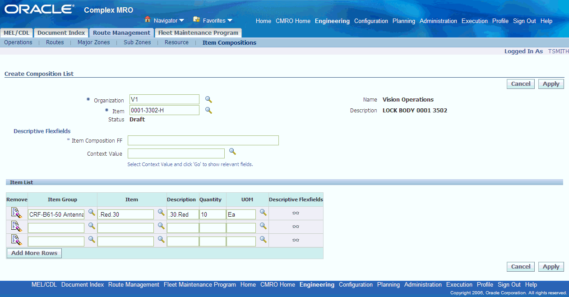Go to the Routes subtab
The height and width of the screenshot is (297, 569).
[x=55, y=42]
